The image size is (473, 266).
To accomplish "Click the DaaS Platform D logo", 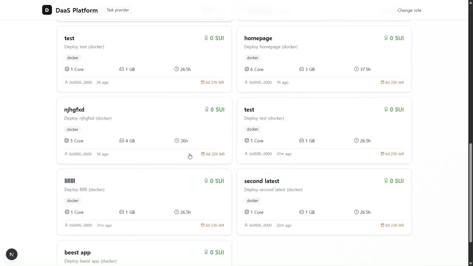I will tap(47, 10).
